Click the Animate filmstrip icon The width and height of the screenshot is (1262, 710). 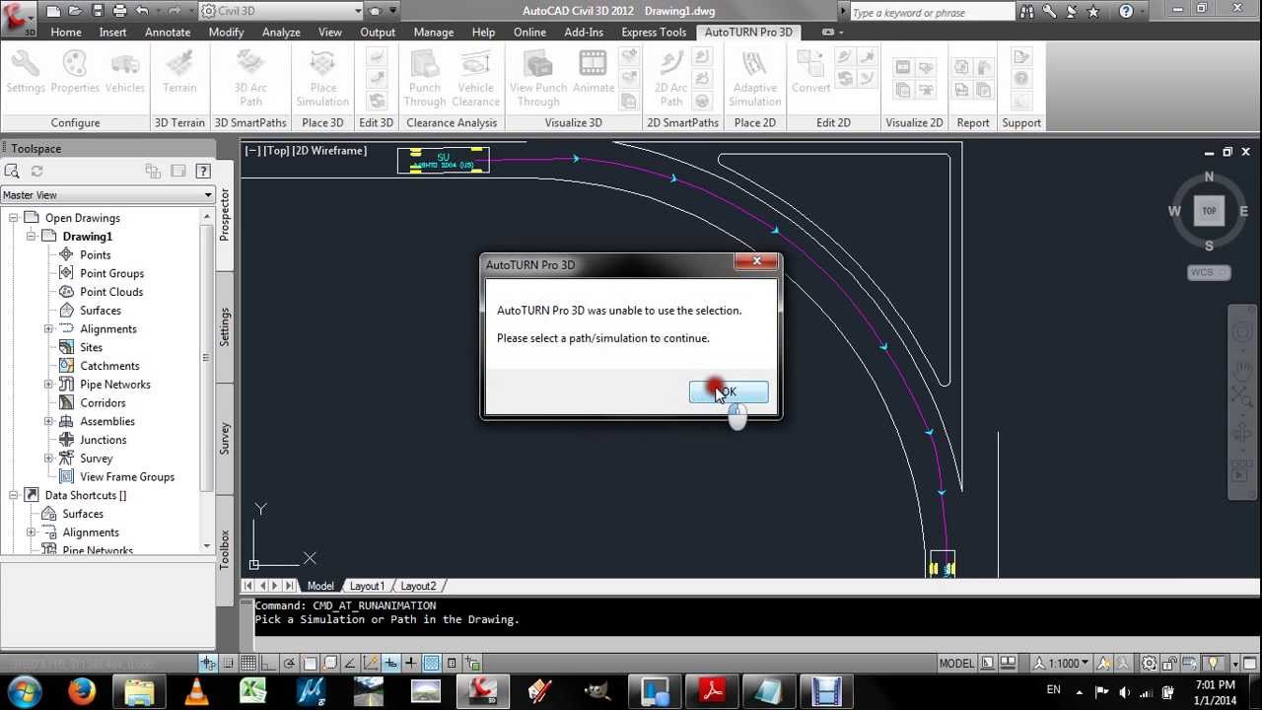tap(594, 71)
